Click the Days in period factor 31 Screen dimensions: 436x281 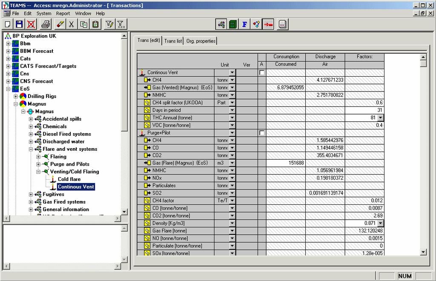click(364, 110)
